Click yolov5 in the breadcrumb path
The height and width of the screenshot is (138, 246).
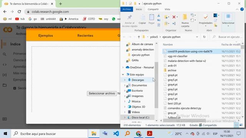[x=154, y=37]
